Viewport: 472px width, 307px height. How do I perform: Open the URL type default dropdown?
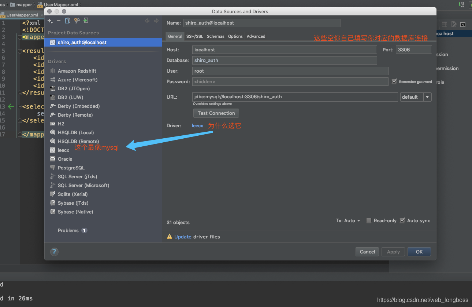[x=416, y=97]
